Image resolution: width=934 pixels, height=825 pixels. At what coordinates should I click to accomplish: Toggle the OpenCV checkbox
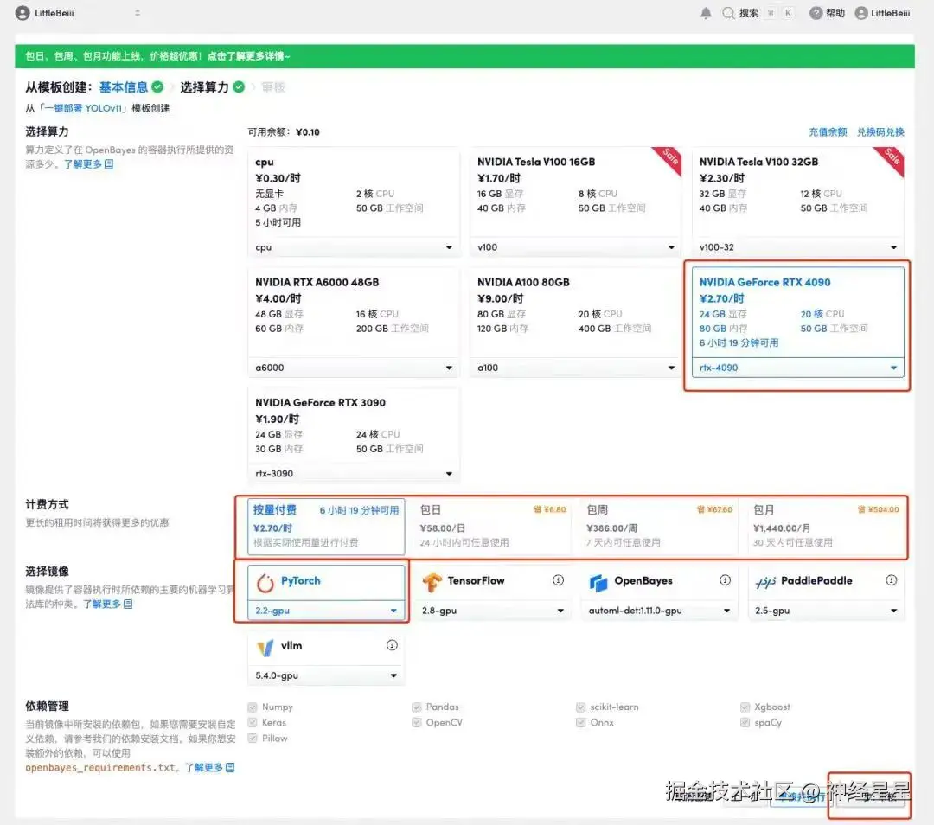point(416,723)
